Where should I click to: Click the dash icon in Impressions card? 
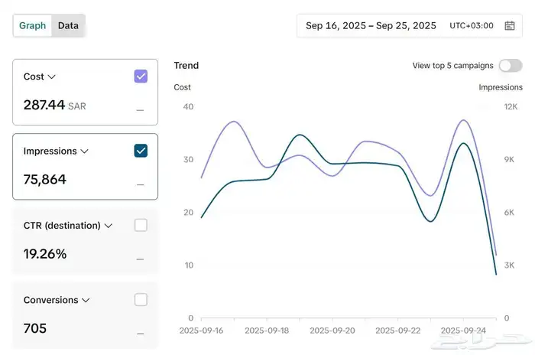tap(140, 184)
